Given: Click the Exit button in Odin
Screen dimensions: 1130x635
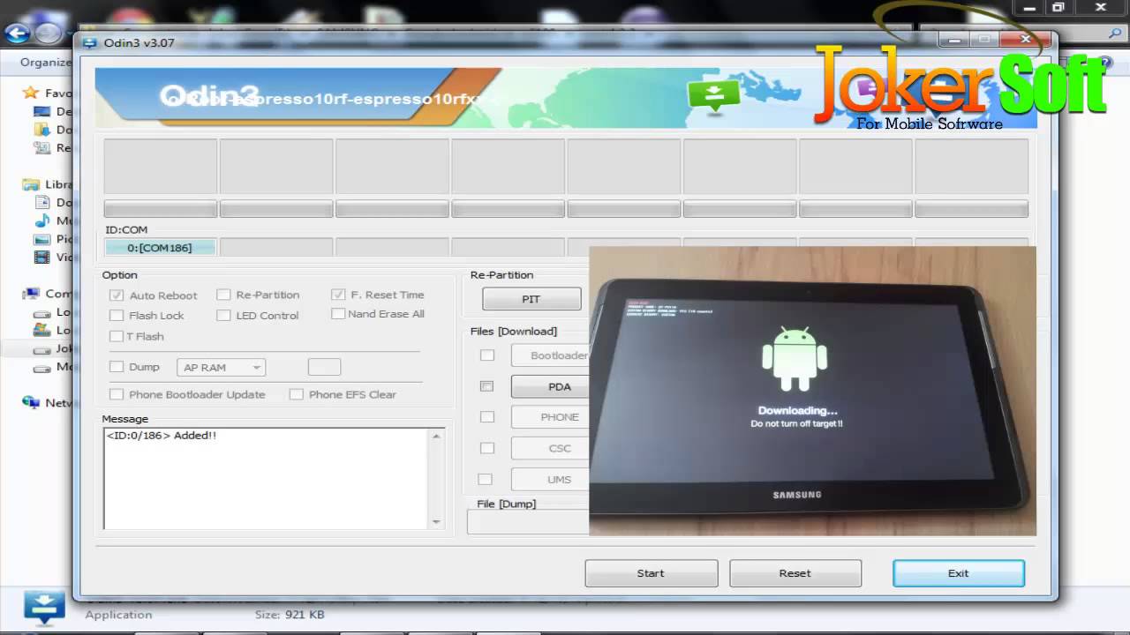Looking at the screenshot, I should pyautogui.click(x=959, y=573).
